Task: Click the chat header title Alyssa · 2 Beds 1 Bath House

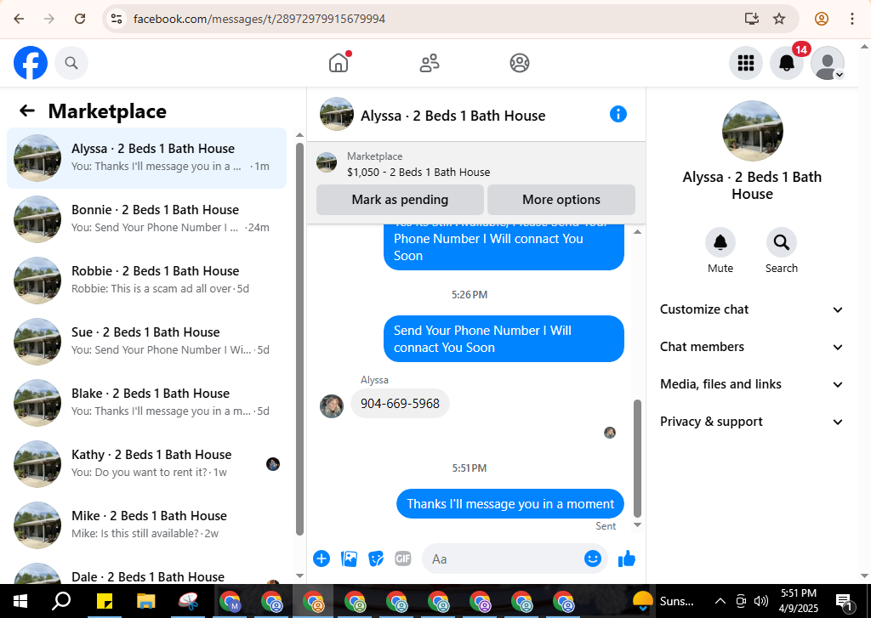Action: click(453, 116)
